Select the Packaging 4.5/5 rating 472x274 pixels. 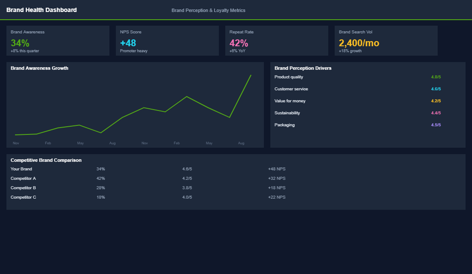(x=436, y=125)
